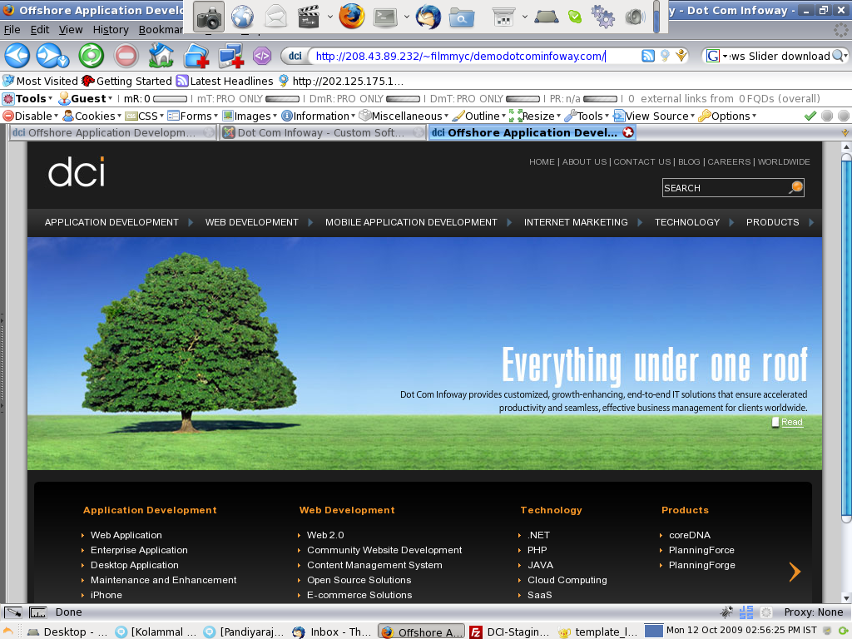Expand the Disable dropdown on developer toolbar
This screenshot has height=639, width=852.
click(x=31, y=116)
